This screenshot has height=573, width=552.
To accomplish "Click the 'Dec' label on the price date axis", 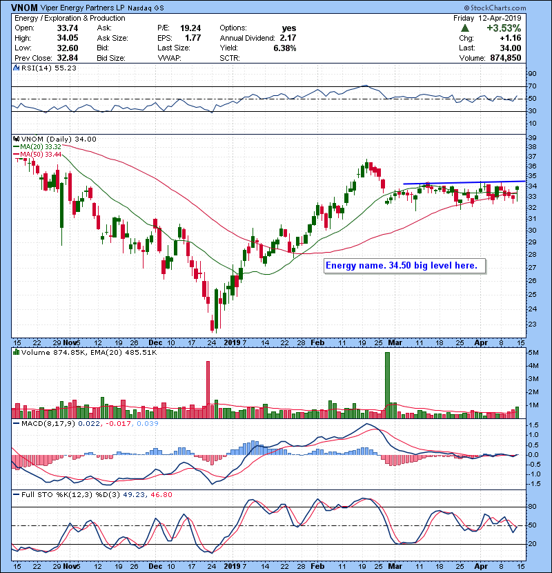I will [155, 343].
